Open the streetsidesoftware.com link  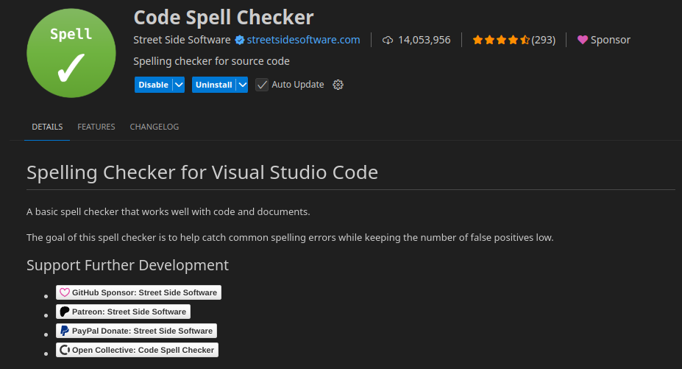click(303, 40)
